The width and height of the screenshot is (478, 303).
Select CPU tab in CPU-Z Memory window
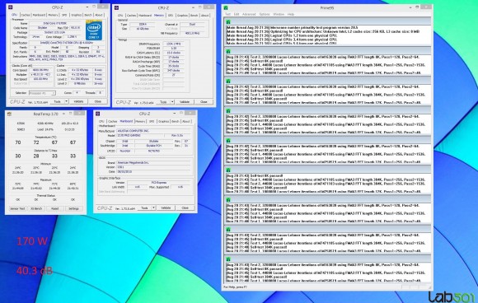[x=120, y=16]
